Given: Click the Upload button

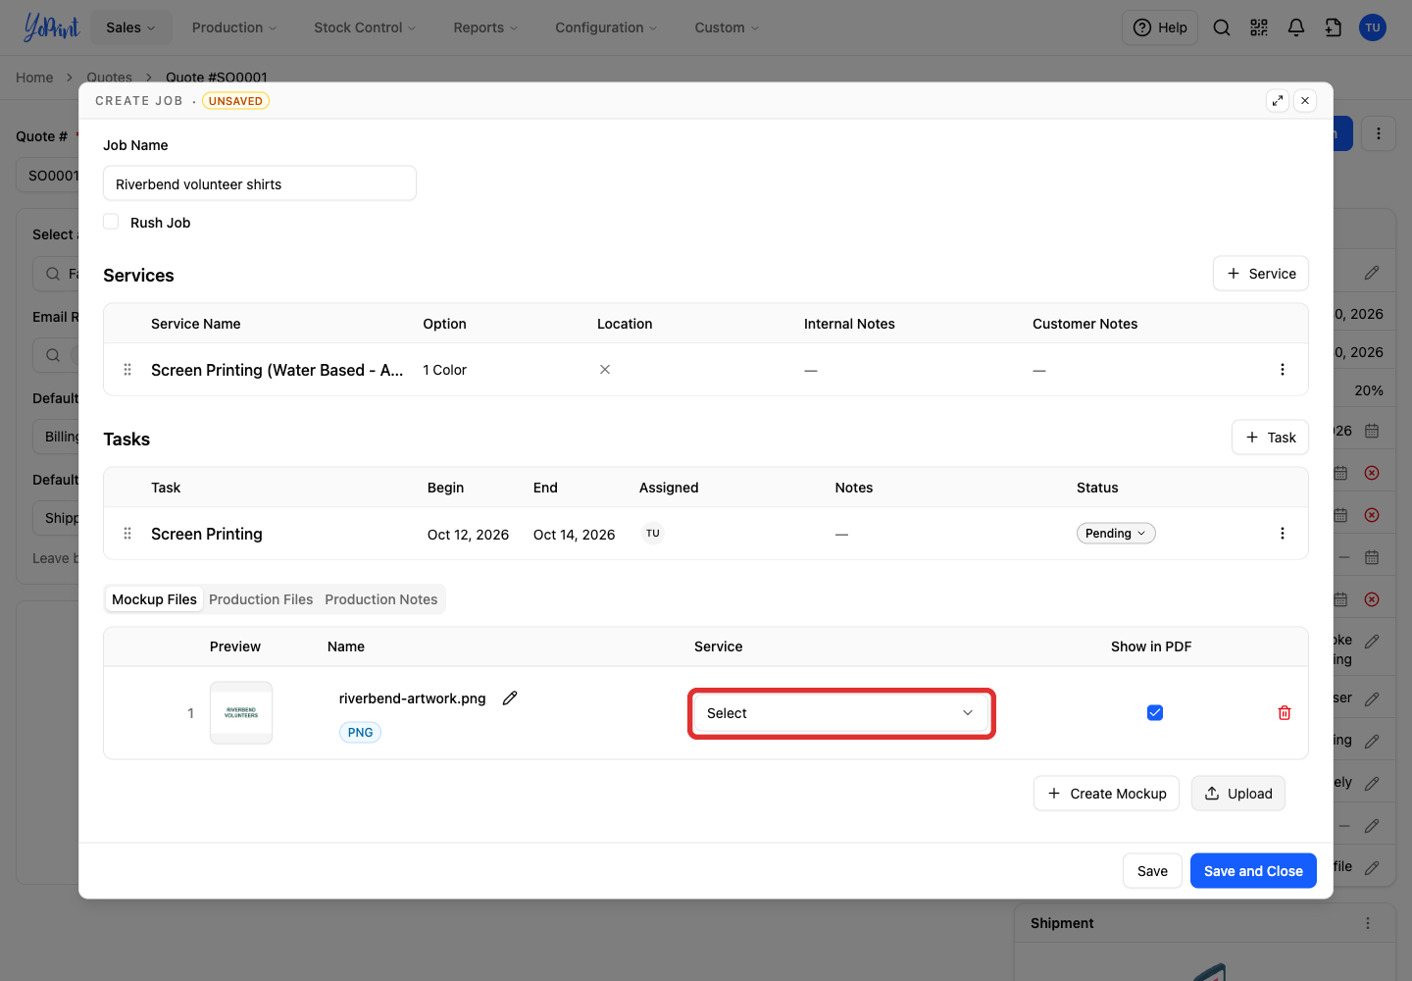Looking at the screenshot, I should click(1238, 794).
